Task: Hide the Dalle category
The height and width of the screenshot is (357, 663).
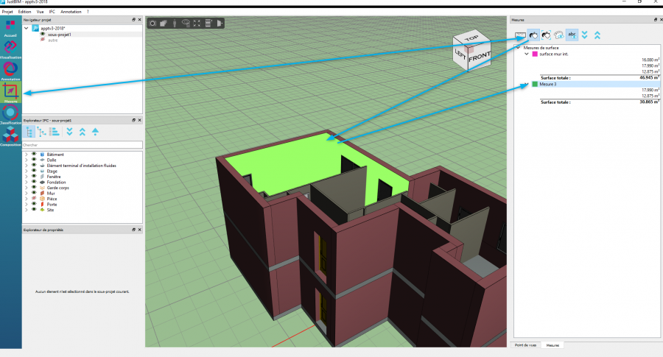Action: tap(34, 160)
